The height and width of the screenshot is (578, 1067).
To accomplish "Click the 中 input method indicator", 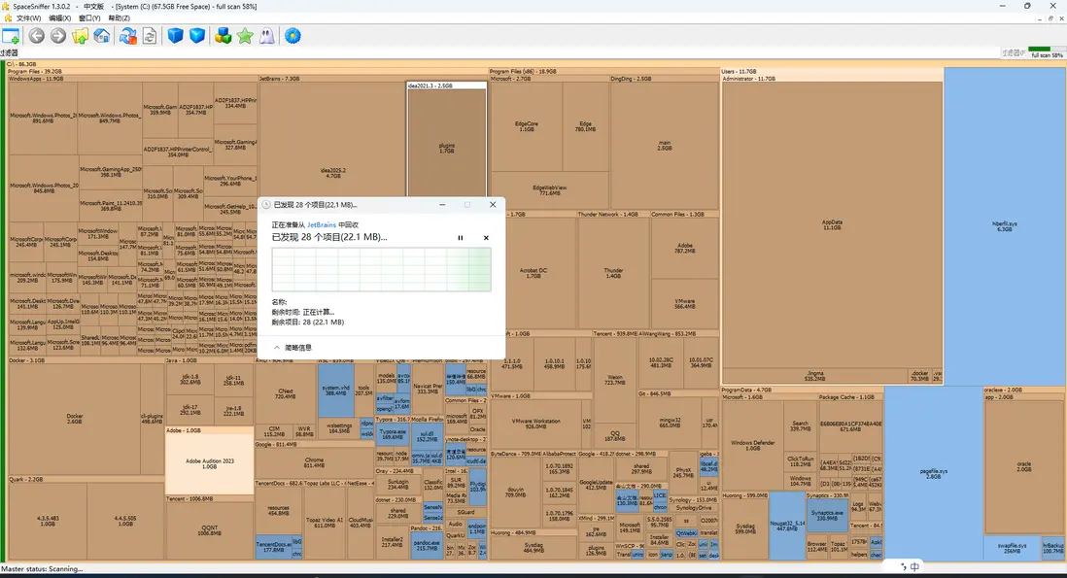I will [914, 566].
